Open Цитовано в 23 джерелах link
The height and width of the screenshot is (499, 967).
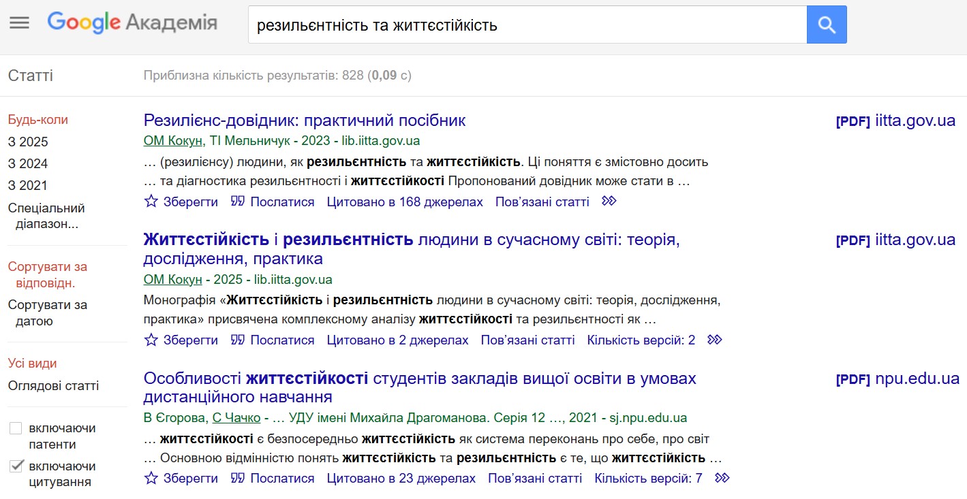(x=401, y=479)
